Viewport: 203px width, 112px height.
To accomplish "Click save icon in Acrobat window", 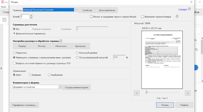I will pos(4,20).
